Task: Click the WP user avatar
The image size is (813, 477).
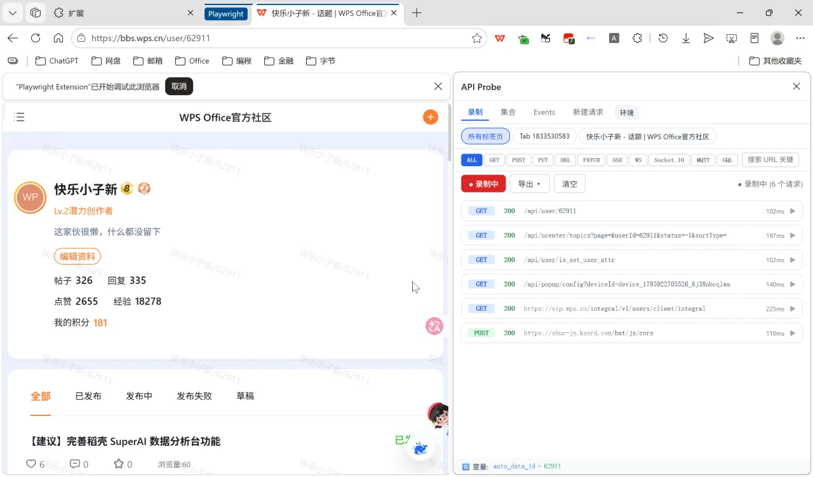Action: click(30, 197)
